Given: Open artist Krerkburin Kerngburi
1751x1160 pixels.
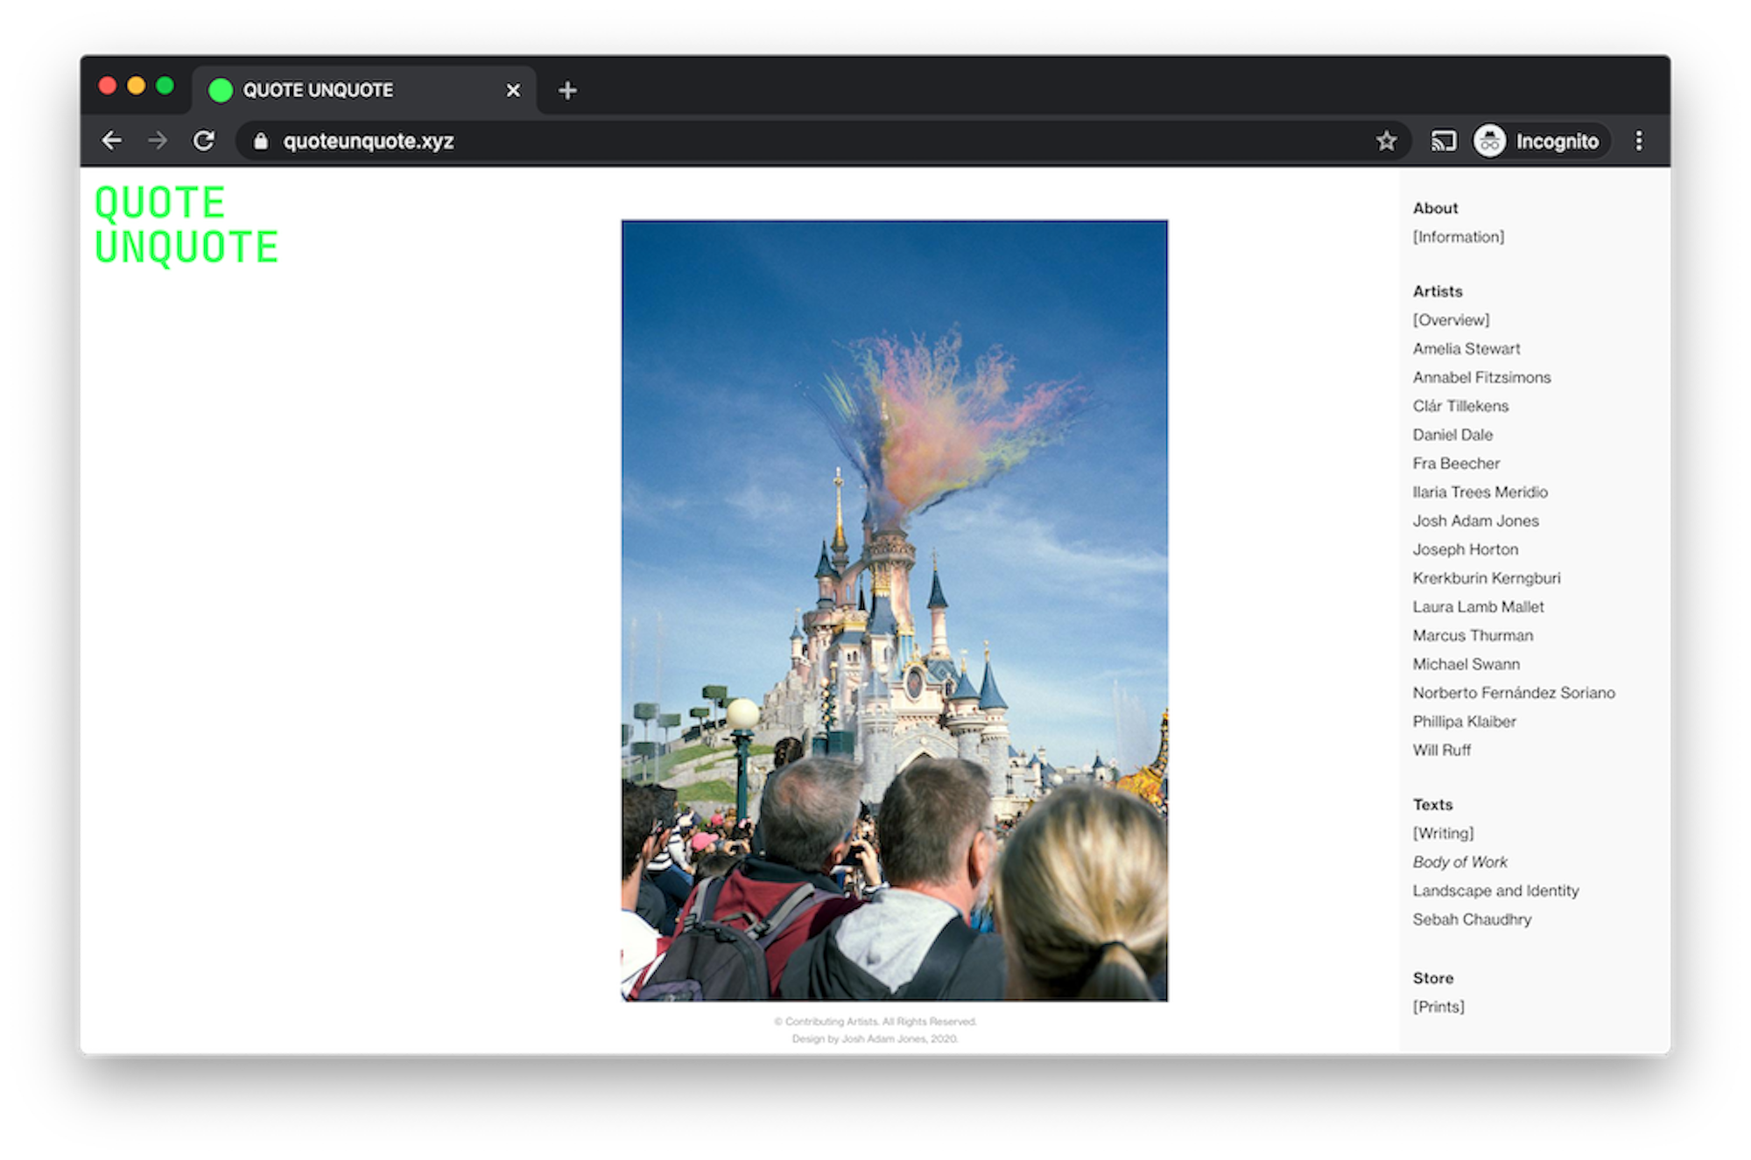Looking at the screenshot, I should tap(1486, 578).
